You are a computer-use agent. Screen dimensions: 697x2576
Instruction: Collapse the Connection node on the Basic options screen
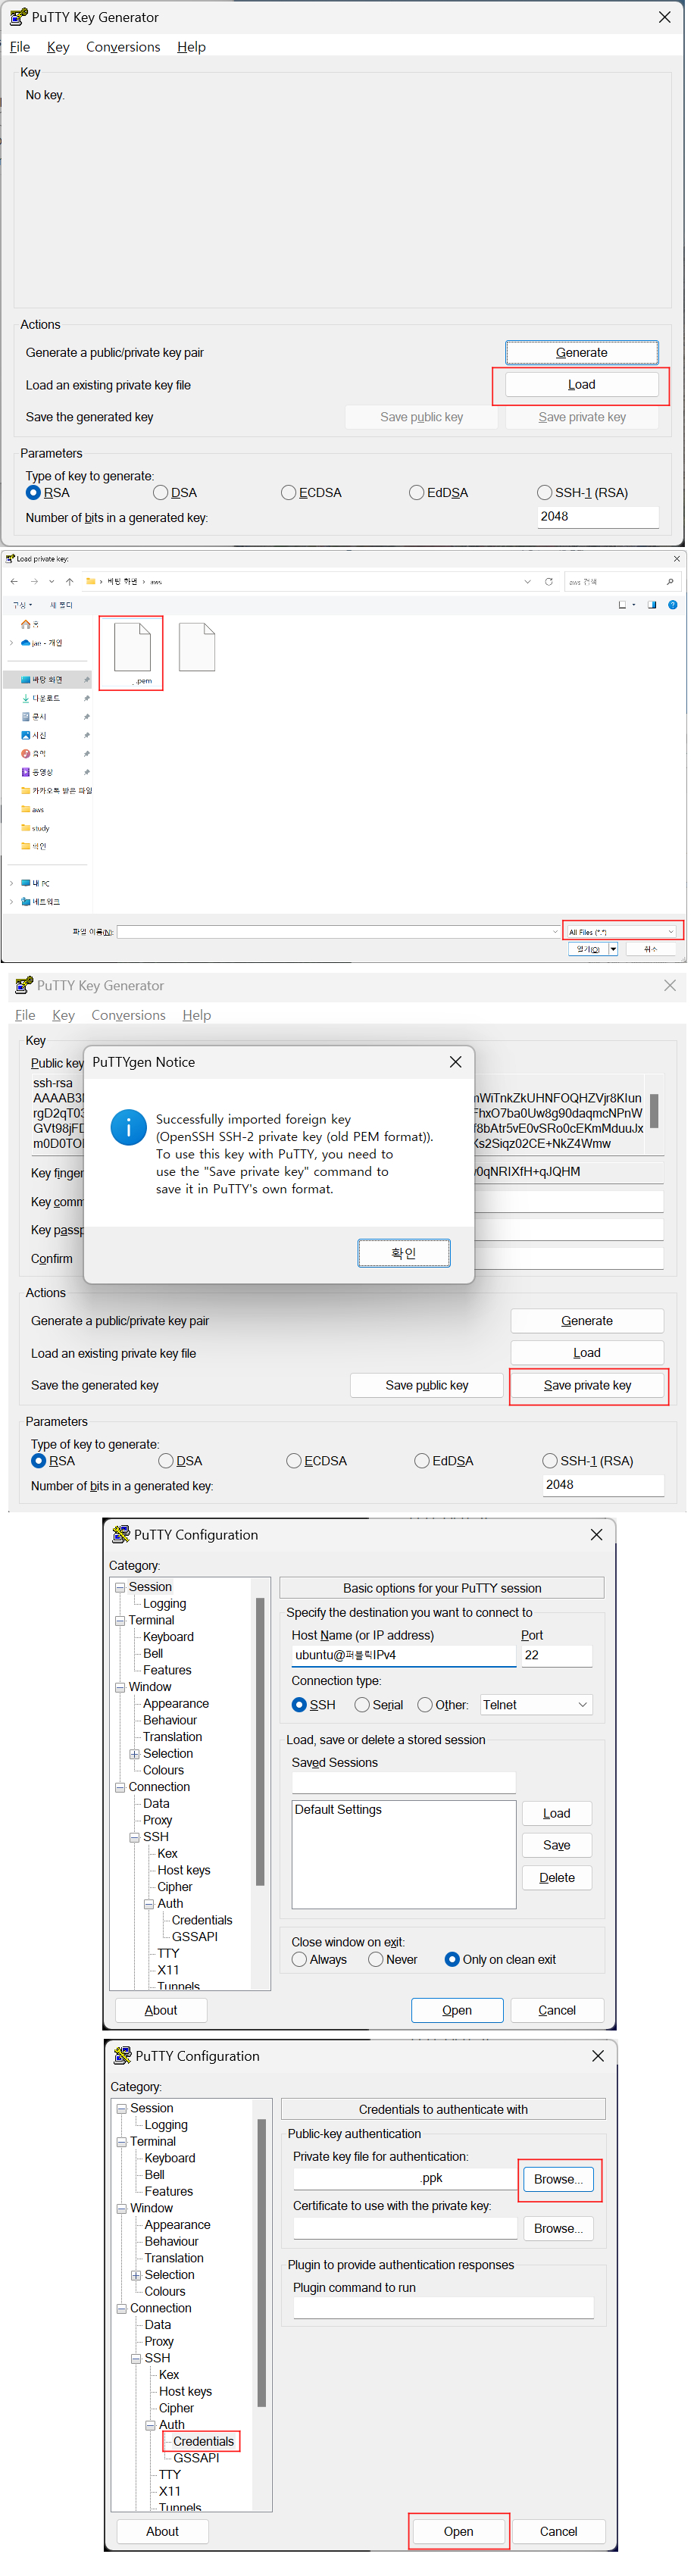120,1787
